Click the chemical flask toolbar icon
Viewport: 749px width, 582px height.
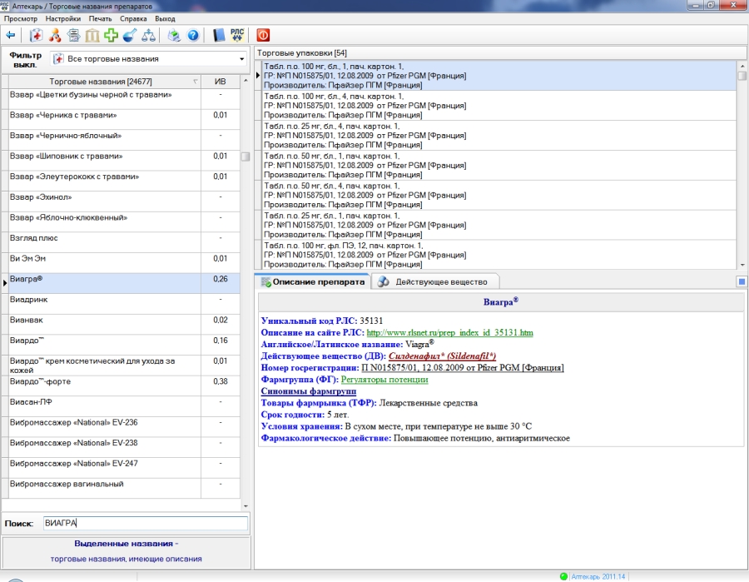[130, 35]
